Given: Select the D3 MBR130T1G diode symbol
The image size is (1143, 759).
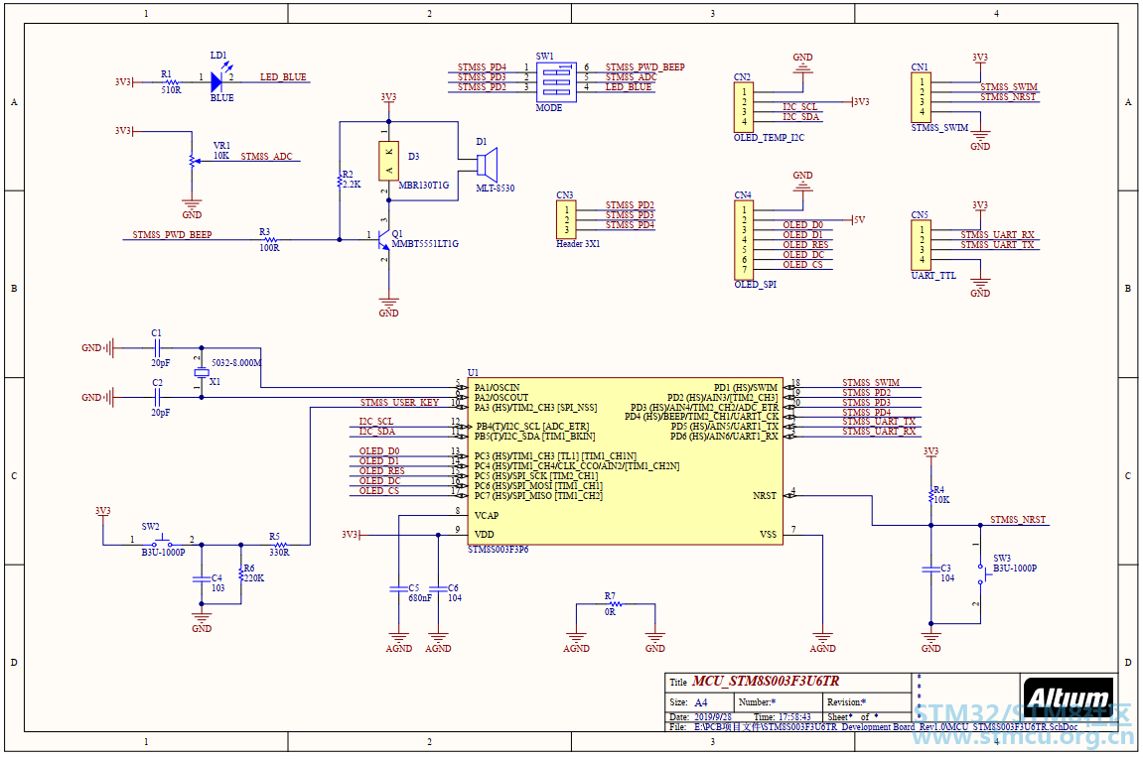Looking at the screenshot, I should pyautogui.click(x=388, y=161).
